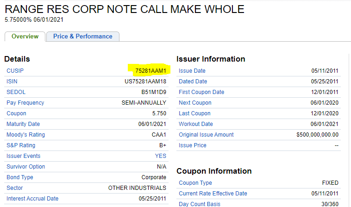Select the FIXED coupon type value
The height and width of the screenshot is (207, 351).
(330, 183)
